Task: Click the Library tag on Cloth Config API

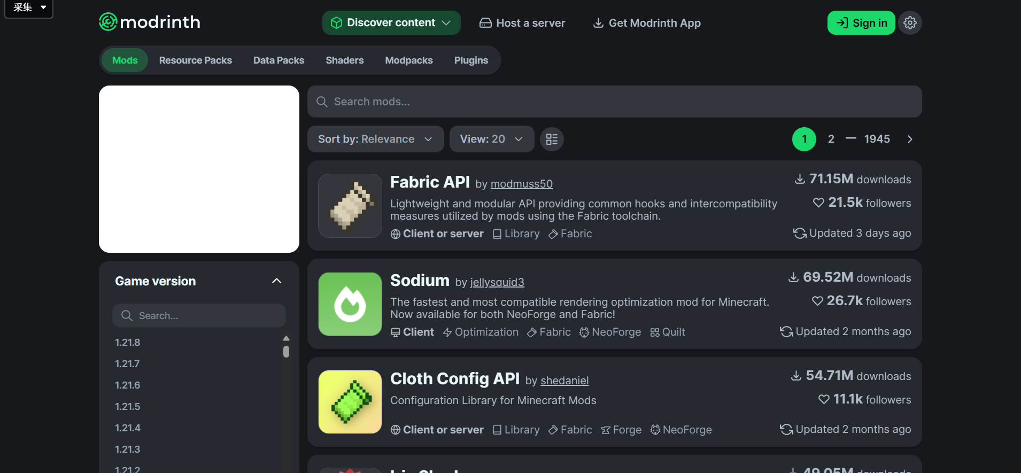Action: pos(516,430)
